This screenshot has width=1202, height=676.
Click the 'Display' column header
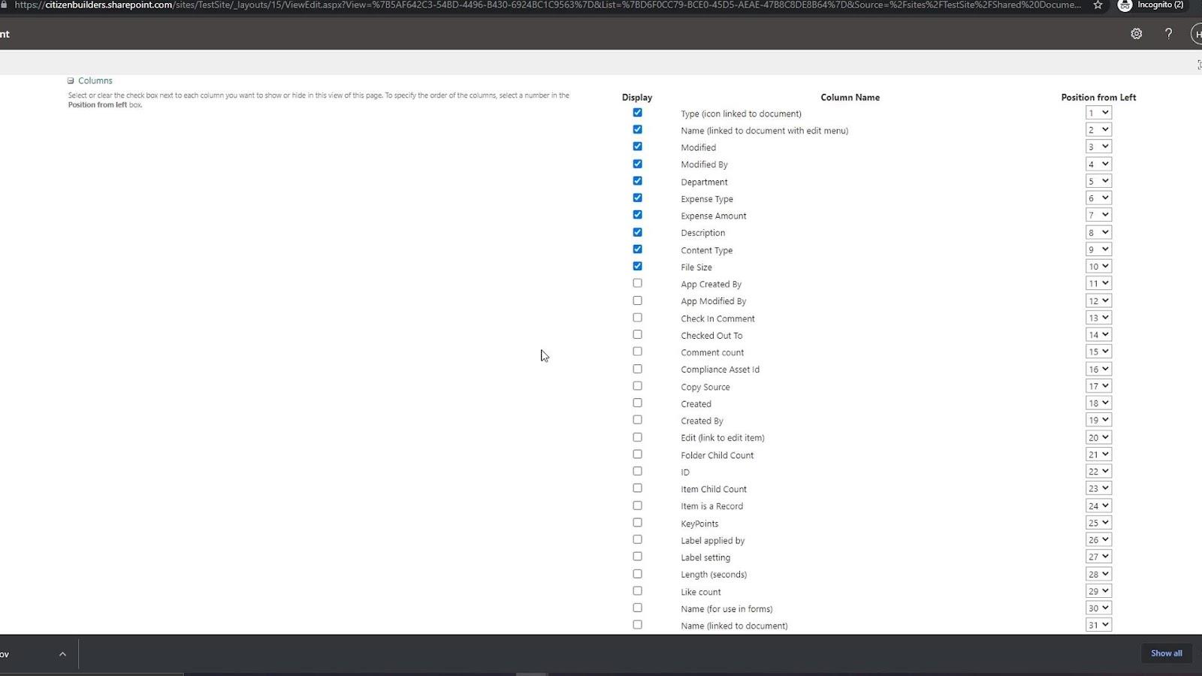tap(637, 98)
